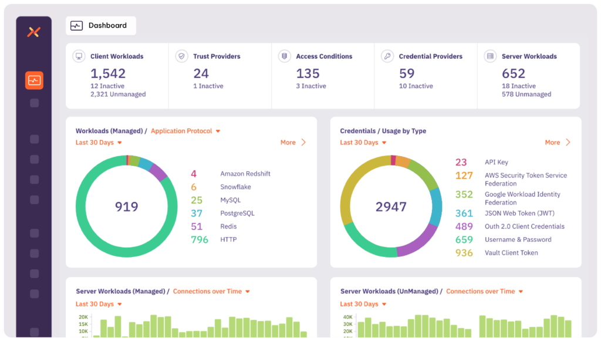Click the 2947 total inside the Credentials donut

click(392, 207)
